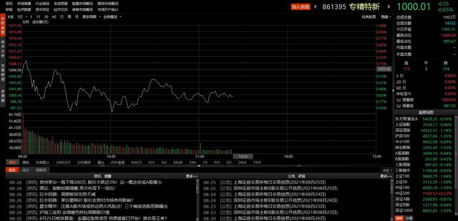This screenshot has height=221, width=458.
Task: Show the RSI indicator
Action: [x=165, y=162]
